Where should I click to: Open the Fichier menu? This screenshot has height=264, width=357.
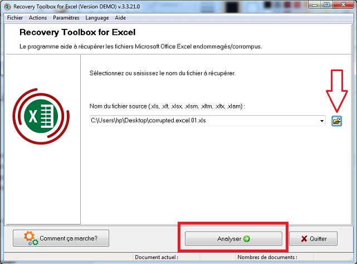pos(14,18)
